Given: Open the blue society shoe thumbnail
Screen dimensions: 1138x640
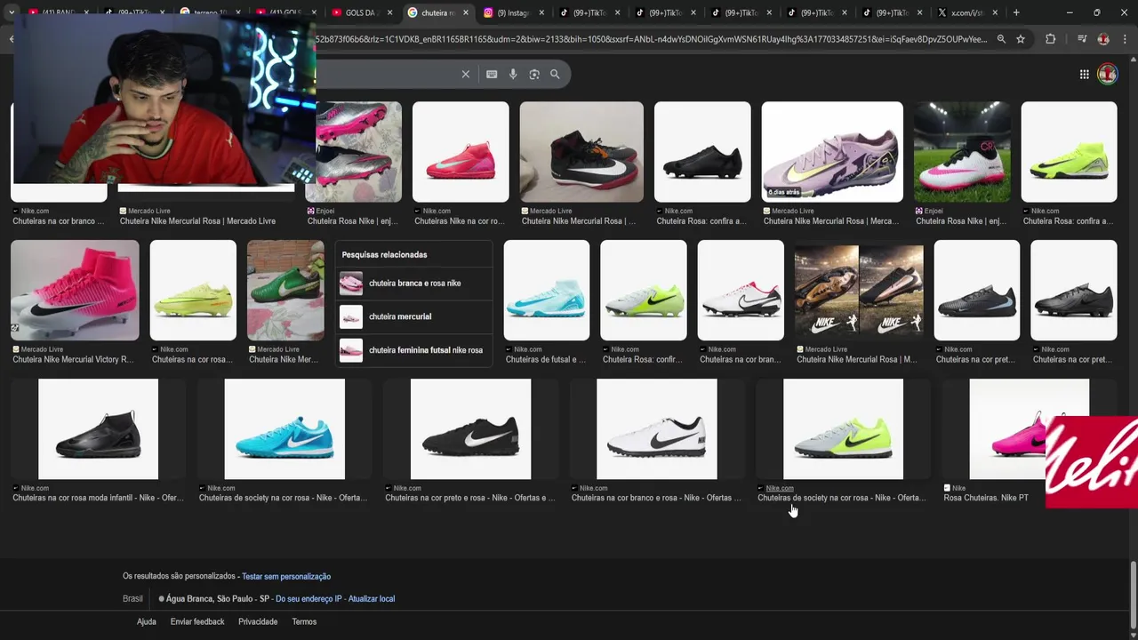Looking at the screenshot, I should [x=284, y=429].
